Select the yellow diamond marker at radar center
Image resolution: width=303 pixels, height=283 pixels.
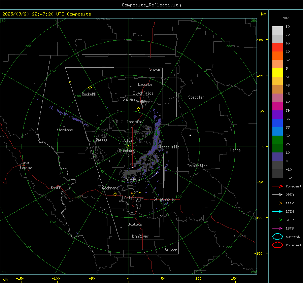(128, 146)
